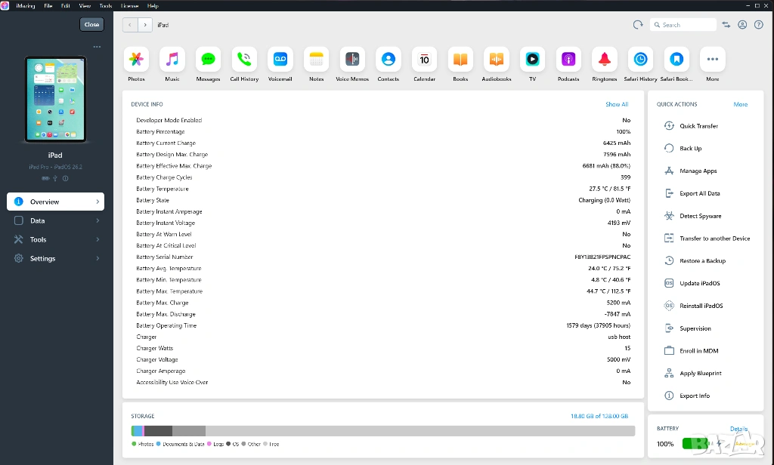Open the Calendar app icon
Image resolution: width=774 pixels, height=465 pixels.
click(x=424, y=60)
